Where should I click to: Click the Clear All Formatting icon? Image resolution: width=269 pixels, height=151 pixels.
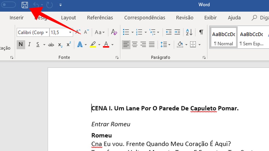coord(114,32)
